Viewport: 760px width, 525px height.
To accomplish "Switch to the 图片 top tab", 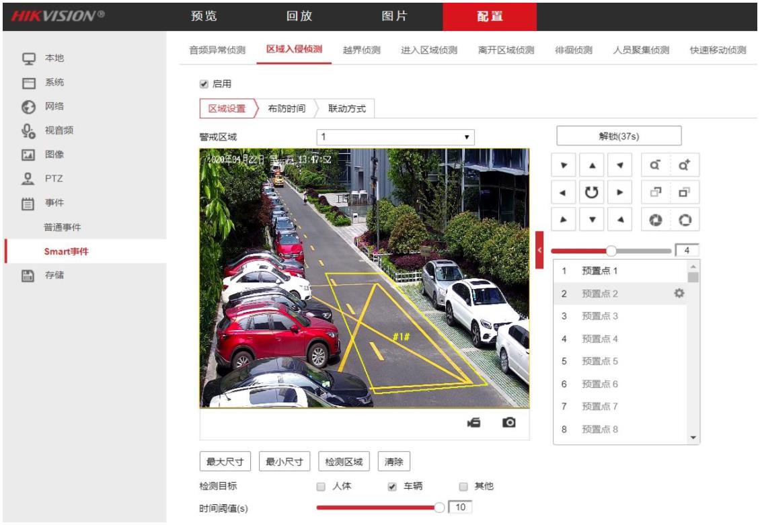I will [395, 16].
